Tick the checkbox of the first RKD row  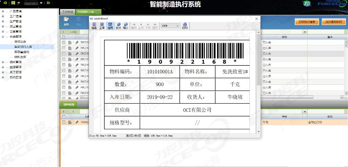click(64, 43)
